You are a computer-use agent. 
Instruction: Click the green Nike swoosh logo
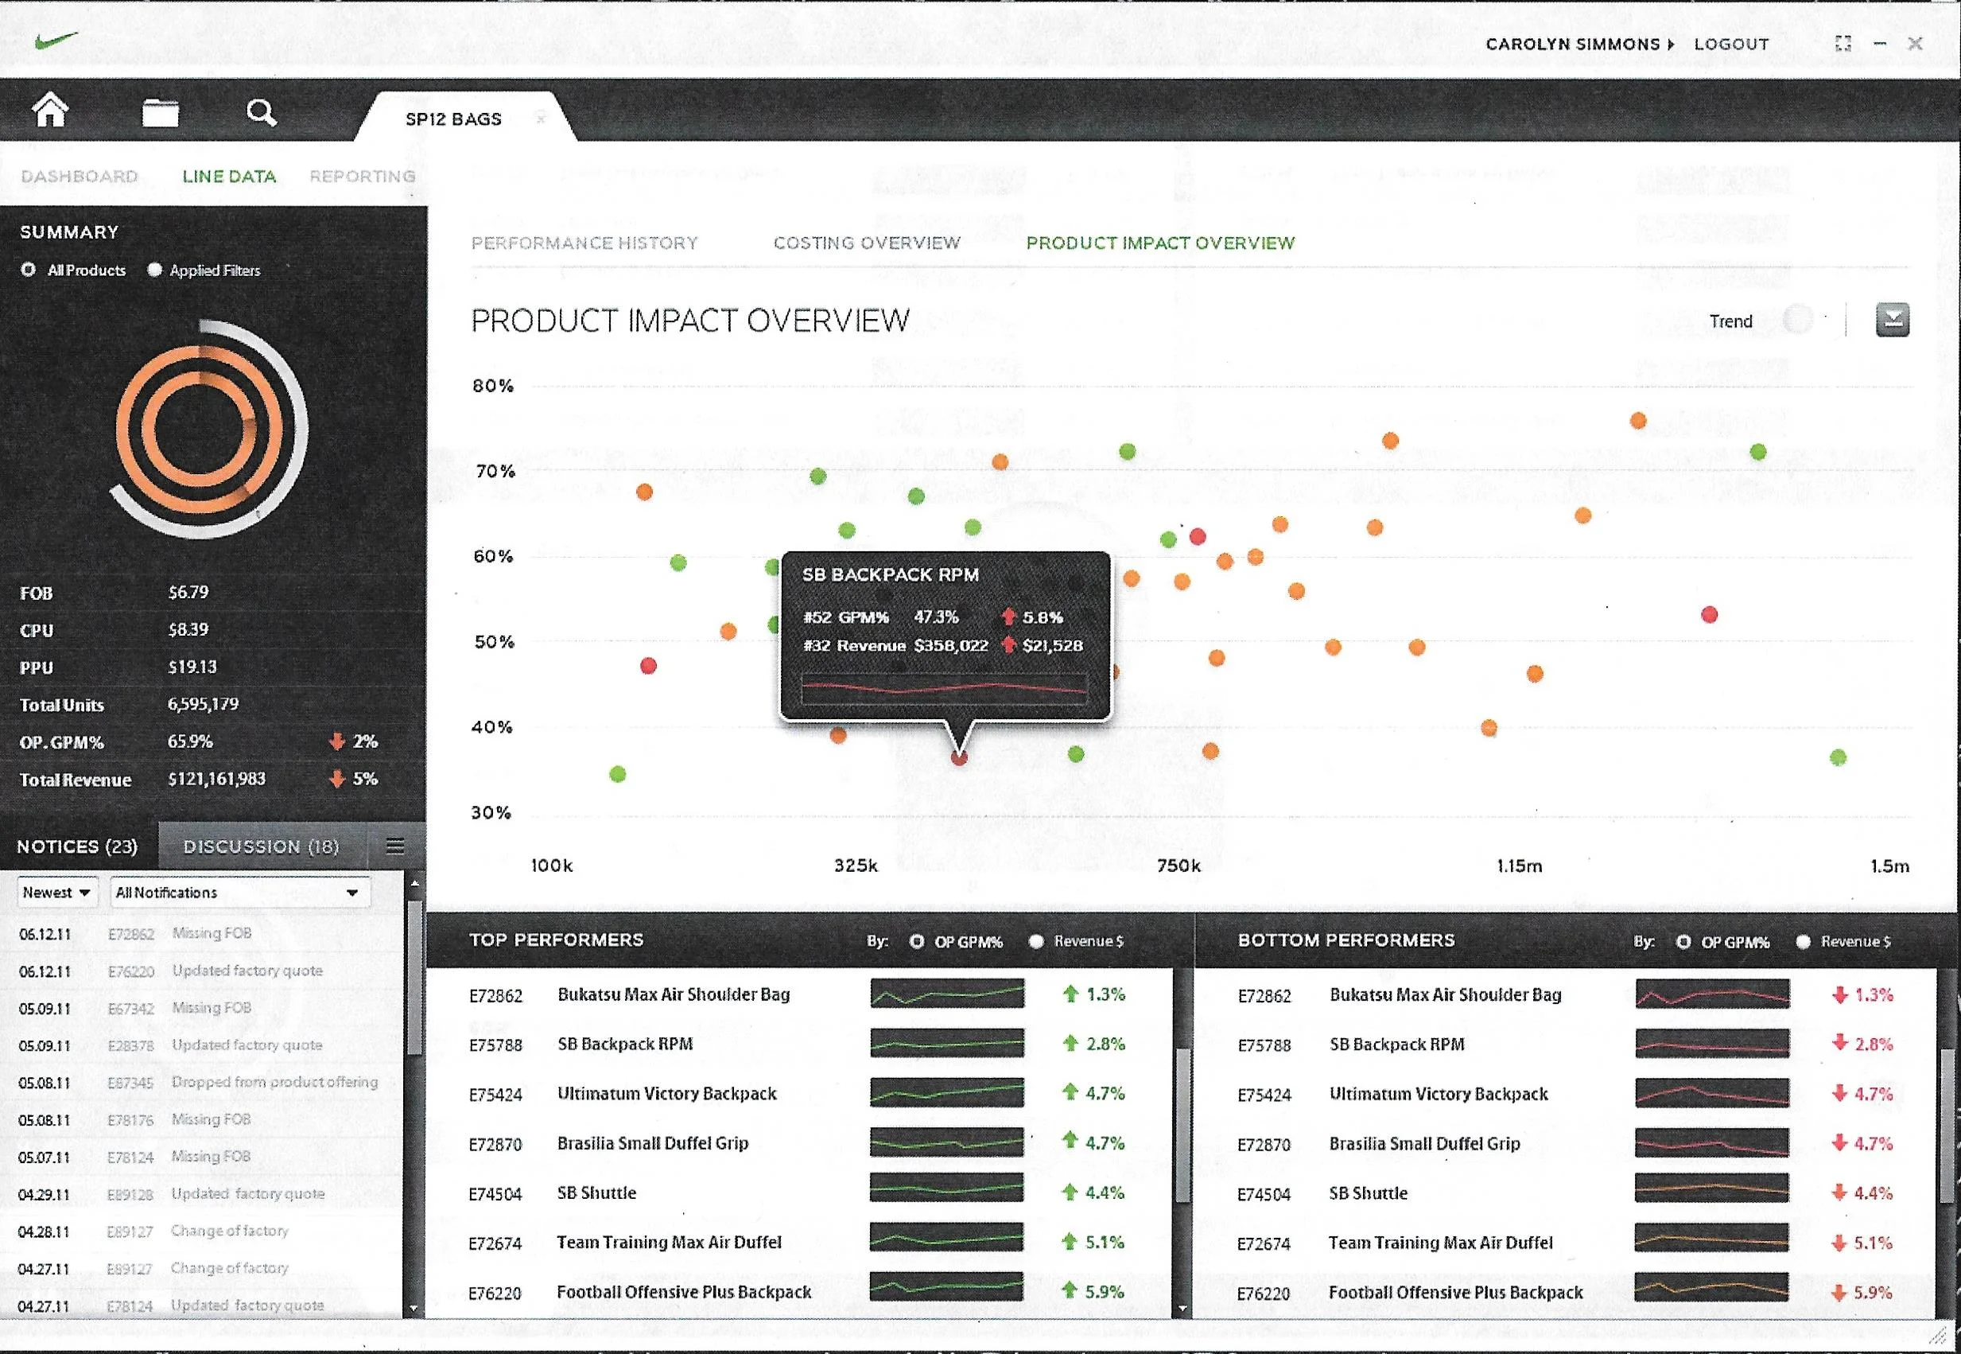56,40
